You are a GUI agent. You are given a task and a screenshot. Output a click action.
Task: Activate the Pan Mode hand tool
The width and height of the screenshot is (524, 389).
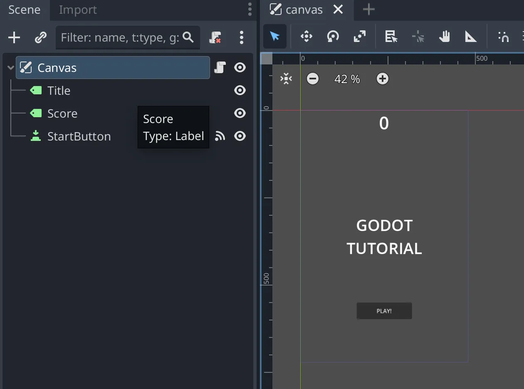pyautogui.click(x=444, y=37)
